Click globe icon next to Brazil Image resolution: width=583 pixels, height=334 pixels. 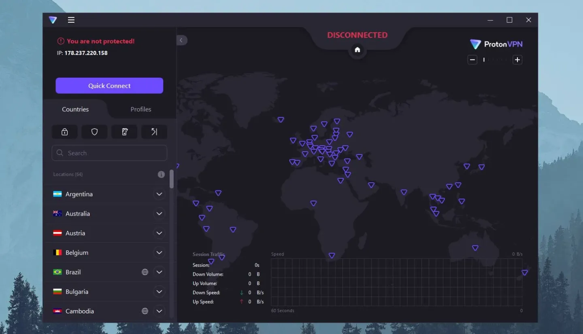(x=145, y=272)
